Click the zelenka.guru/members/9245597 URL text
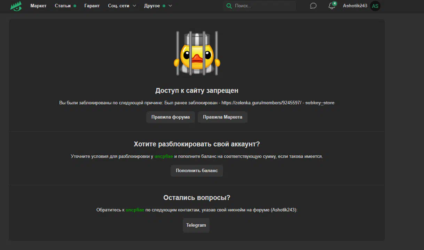Screen dimensions: 424x250 pyautogui.click(x=261, y=103)
